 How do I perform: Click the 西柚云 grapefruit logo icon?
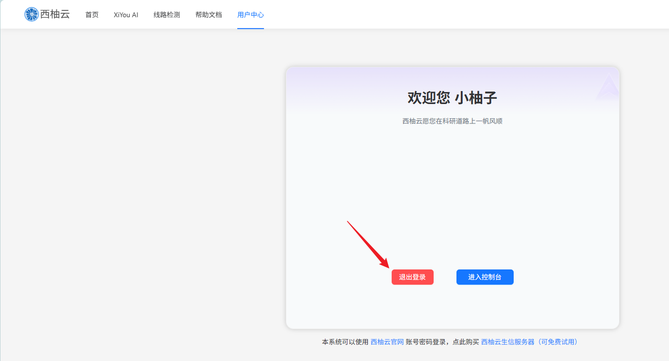31,14
